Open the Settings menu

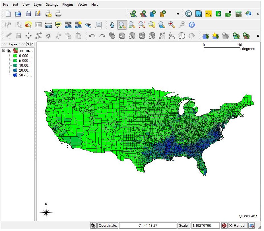click(52, 5)
